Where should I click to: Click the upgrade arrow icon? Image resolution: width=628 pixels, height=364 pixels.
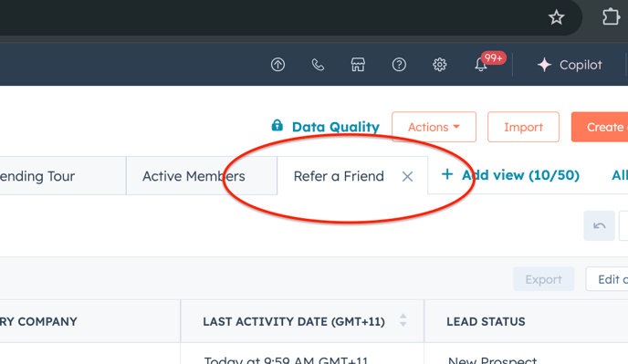[x=277, y=65]
